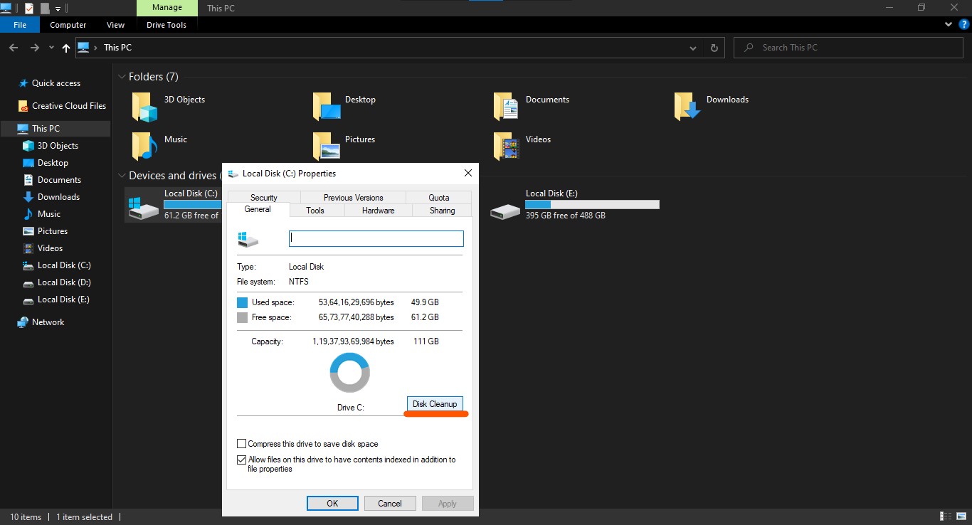The height and width of the screenshot is (525, 972).
Task: Click the Manage contextual tab
Action: 167,8
